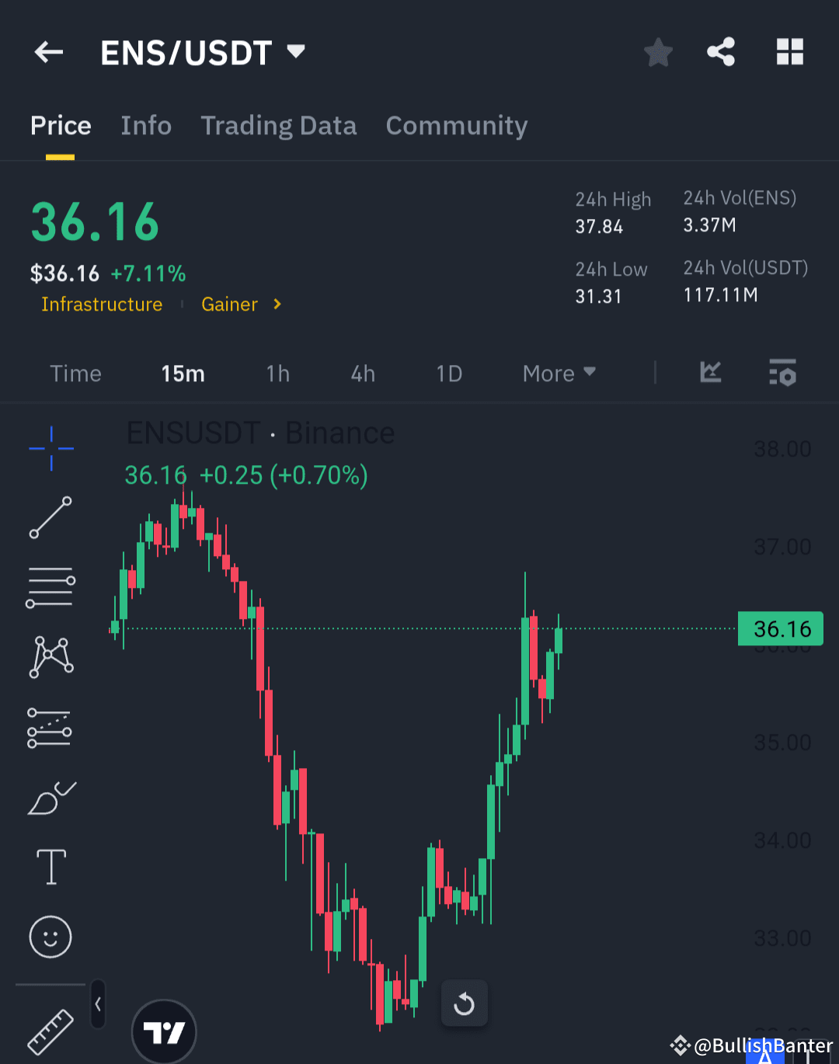Select the text annotation tool

click(x=50, y=868)
